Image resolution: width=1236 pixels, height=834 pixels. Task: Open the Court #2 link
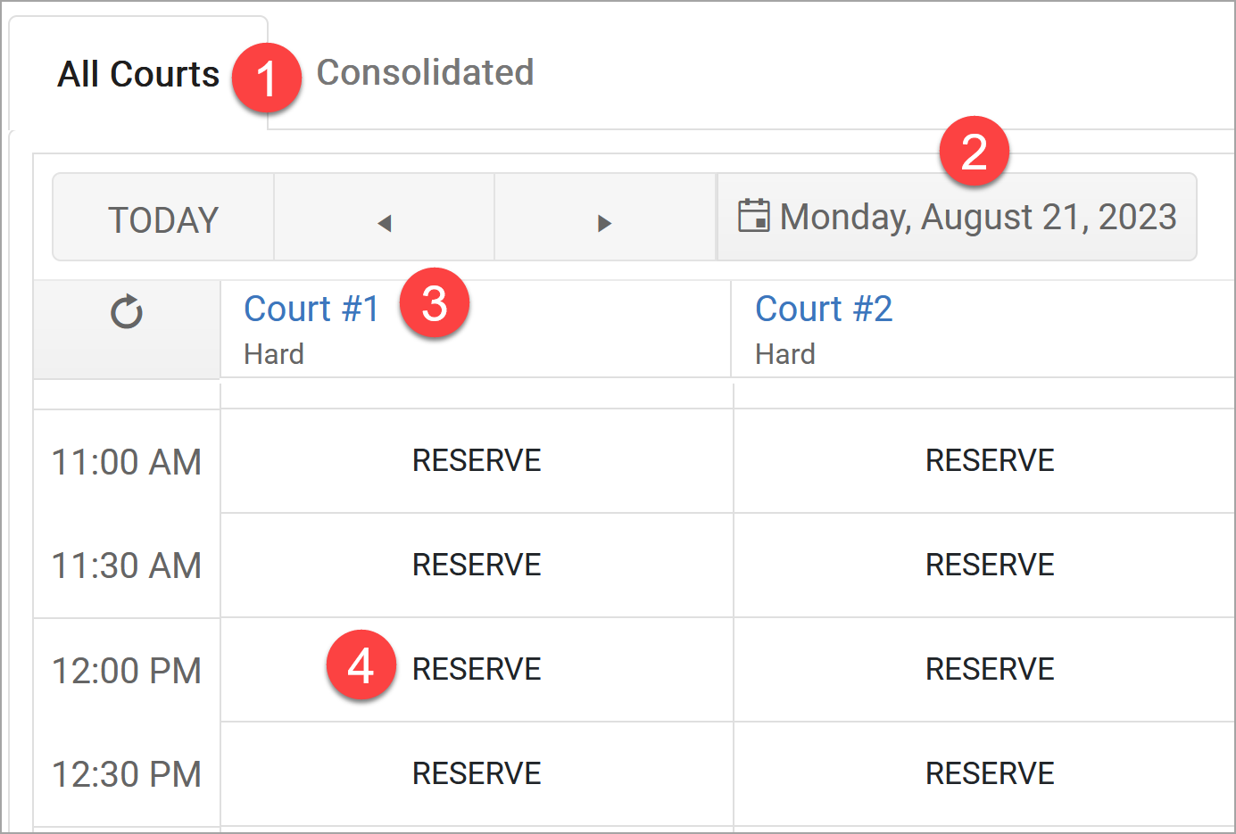coord(824,309)
